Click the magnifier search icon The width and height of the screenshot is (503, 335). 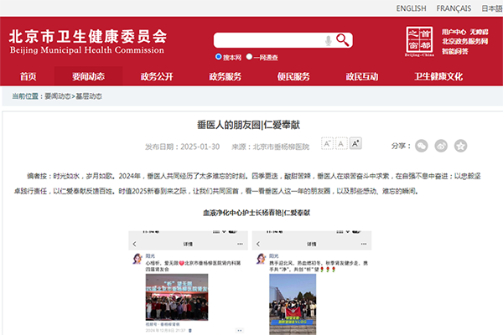pyautogui.click(x=343, y=40)
